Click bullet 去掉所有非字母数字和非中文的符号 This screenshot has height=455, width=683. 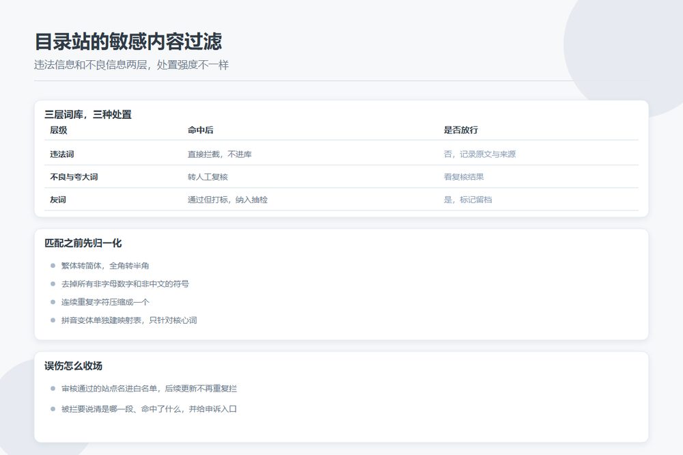pos(125,284)
